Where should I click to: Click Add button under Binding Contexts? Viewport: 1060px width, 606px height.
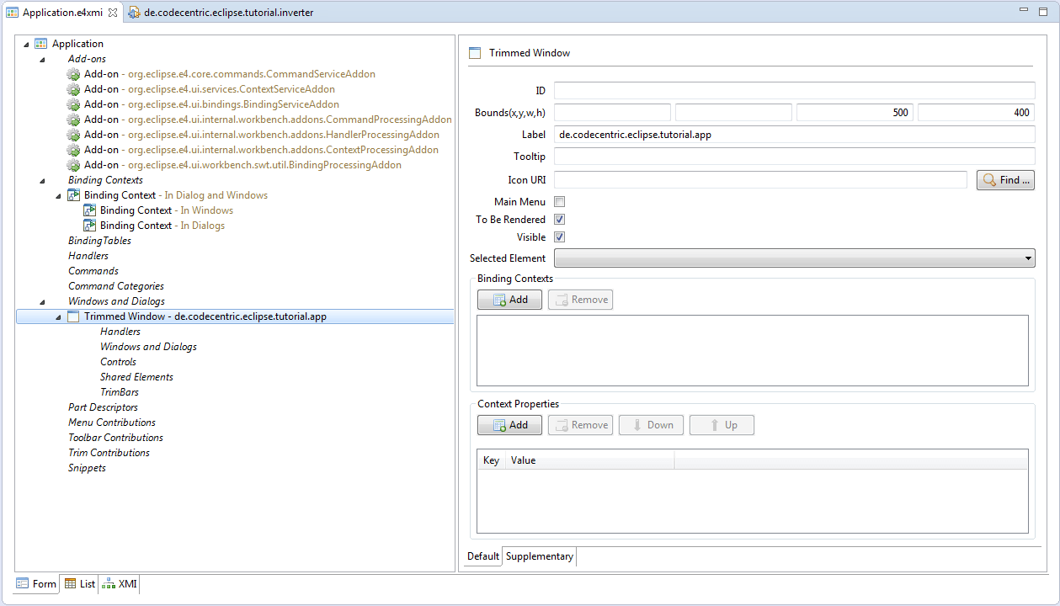coord(509,300)
